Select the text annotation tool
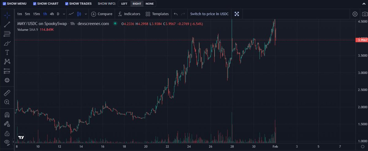Image resolution: width=368 pixels, height=151 pixels. pyautogui.click(x=7, y=52)
